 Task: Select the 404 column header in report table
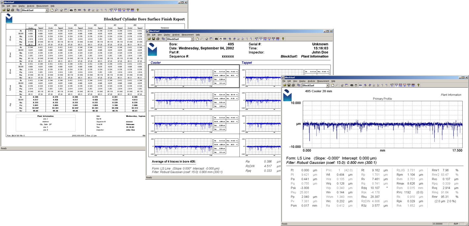[55, 25]
